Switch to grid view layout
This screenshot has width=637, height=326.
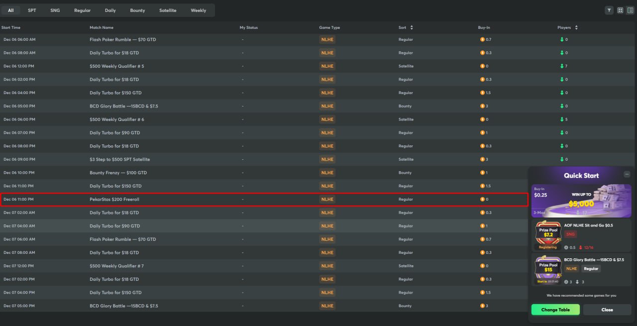click(620, 10)
